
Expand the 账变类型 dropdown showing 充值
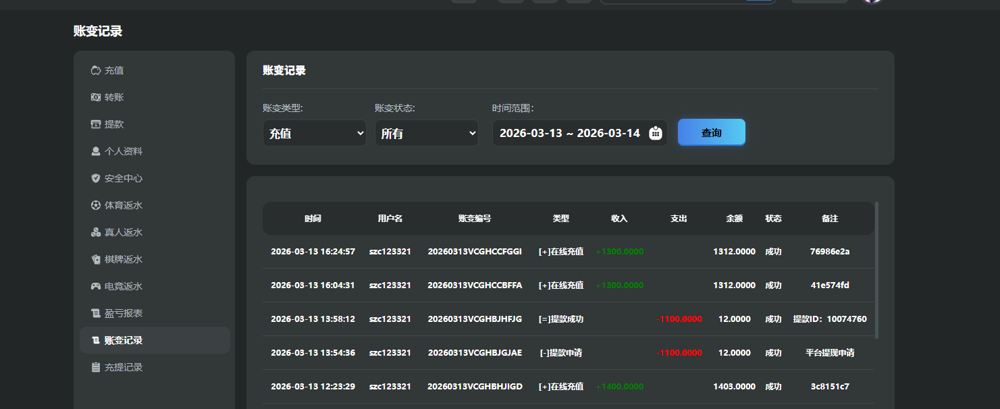coord(314,133)
